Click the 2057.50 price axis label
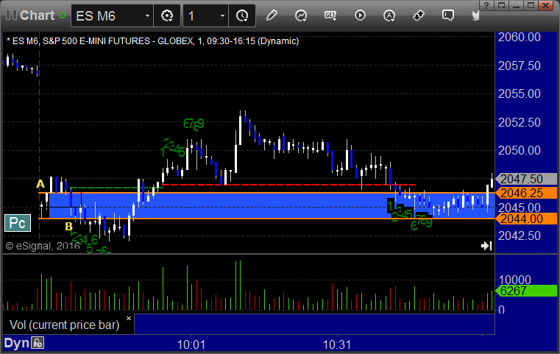This screenshot has height=354, width=560. 520,66
